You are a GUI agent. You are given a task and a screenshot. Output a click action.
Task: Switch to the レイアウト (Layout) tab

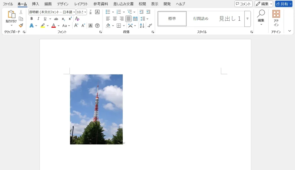(81, 4)
